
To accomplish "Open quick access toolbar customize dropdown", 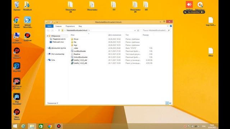I will coord(57,22).
